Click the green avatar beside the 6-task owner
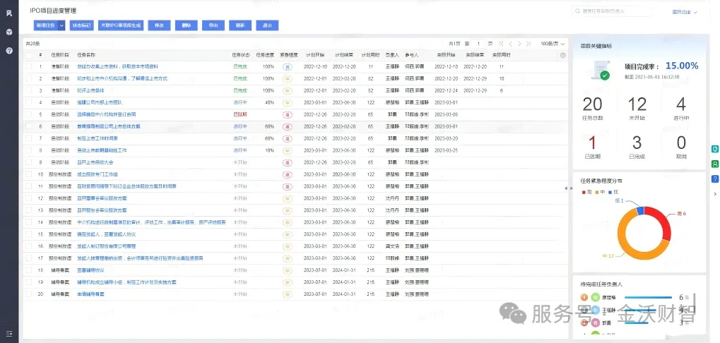Image resolution: width=720 pixels, height=343 pixels. pos(595,298)
